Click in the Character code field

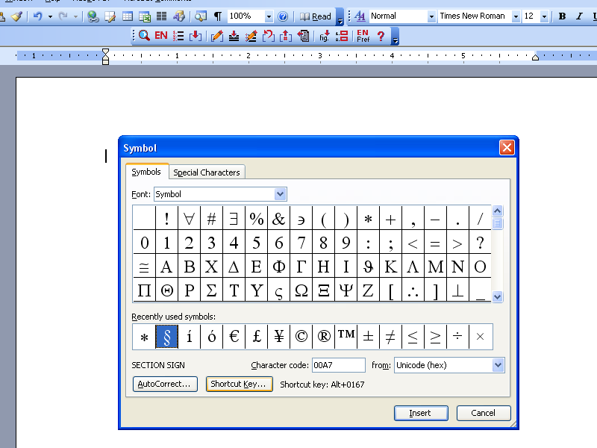coord(339,365)
